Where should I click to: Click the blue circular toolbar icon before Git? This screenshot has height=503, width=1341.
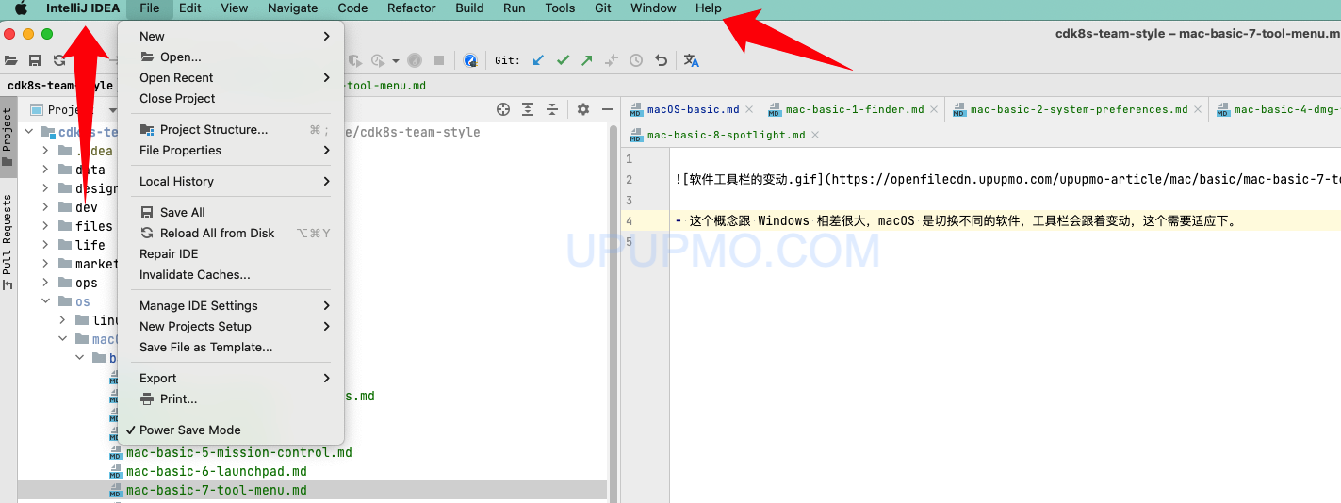point(470,60)
